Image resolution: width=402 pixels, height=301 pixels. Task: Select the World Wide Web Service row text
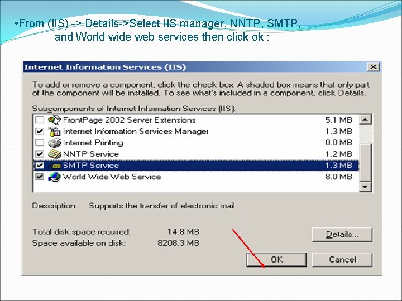pos(112,177)
